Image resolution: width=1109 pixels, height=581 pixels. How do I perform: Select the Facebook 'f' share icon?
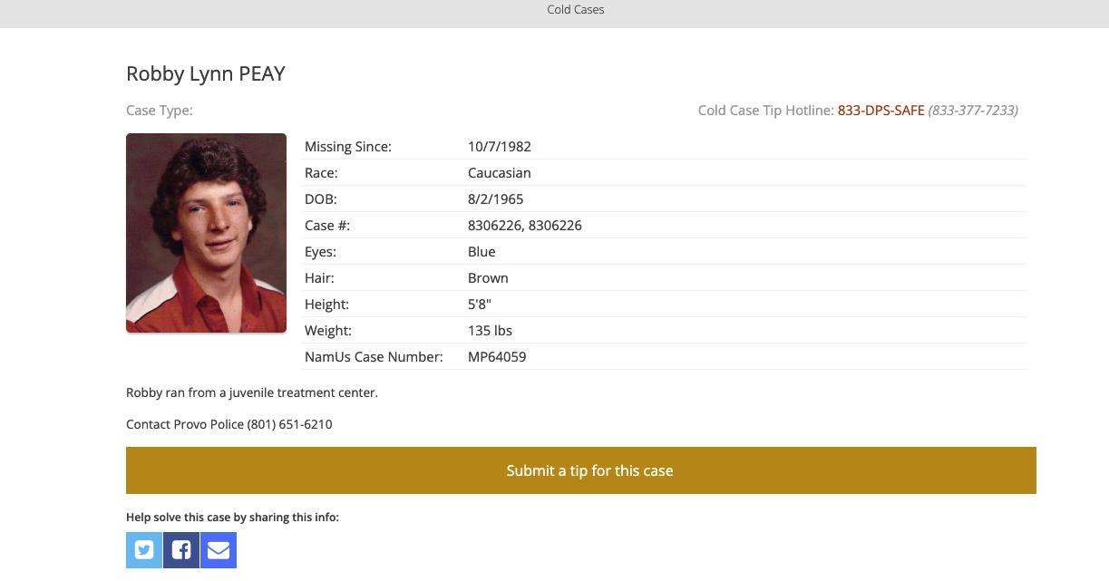pos(181,550)
